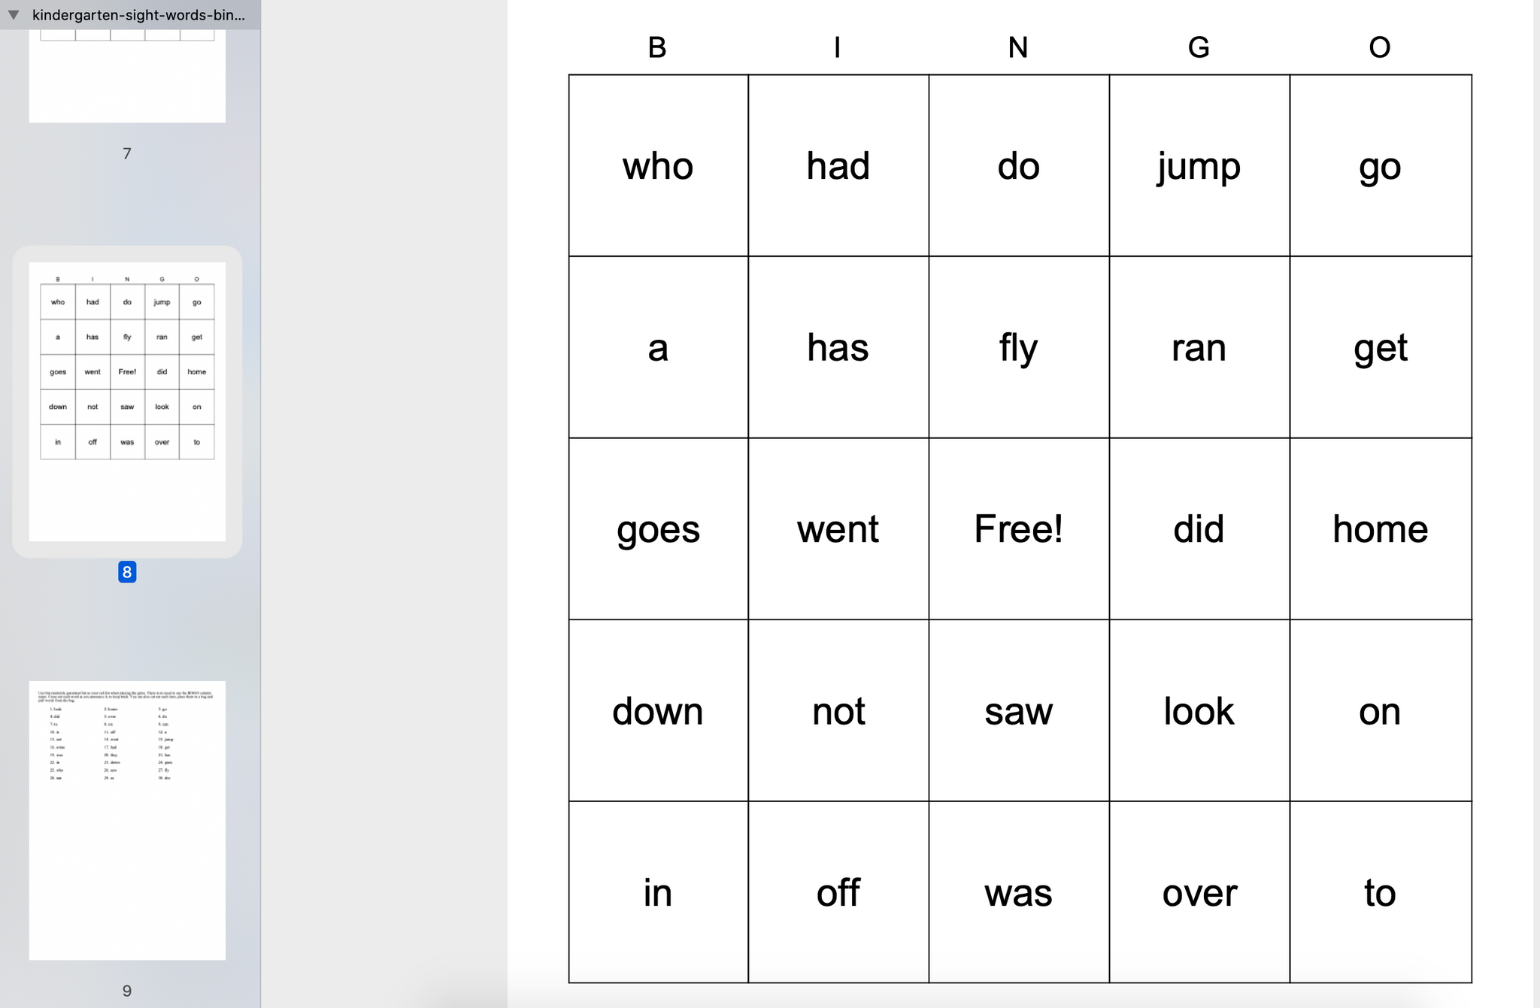Screen dimensions: 1540x1008
Task: Click the column header B
Action: point(656,47)
